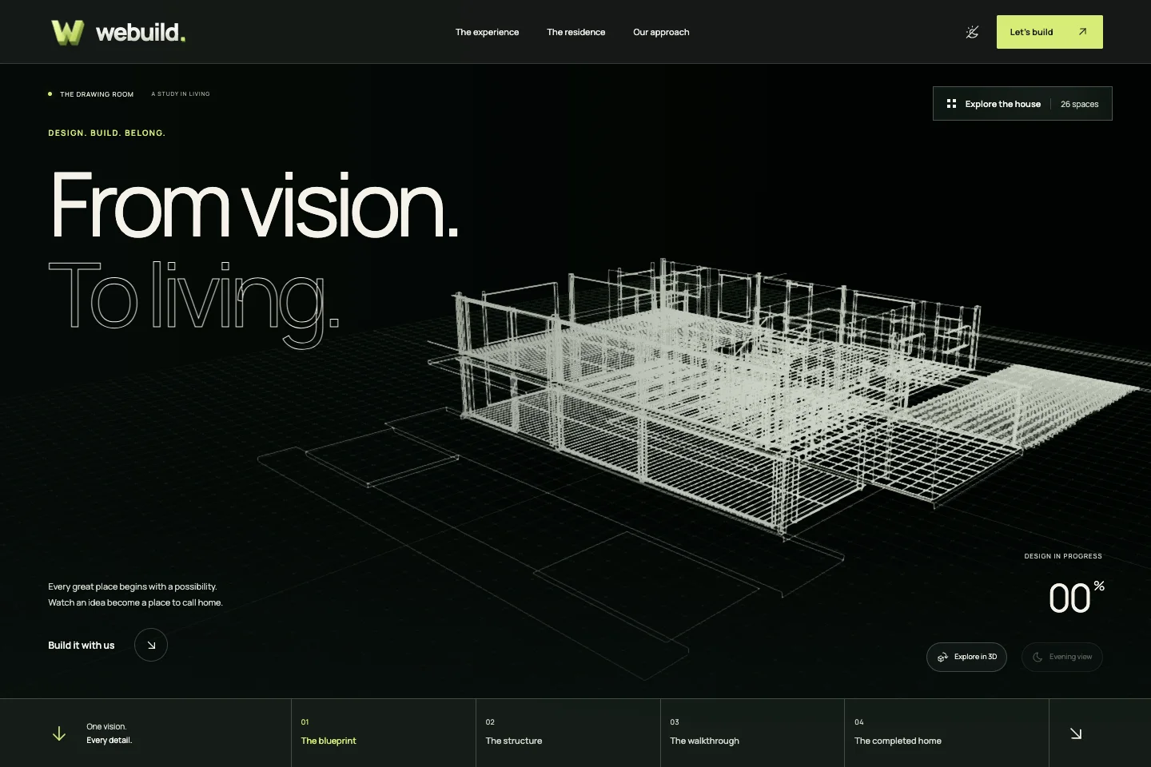Viewport: 1151px width, 767px height.
Task: Click the 26 spaces label
Action: coord(1079,104)
